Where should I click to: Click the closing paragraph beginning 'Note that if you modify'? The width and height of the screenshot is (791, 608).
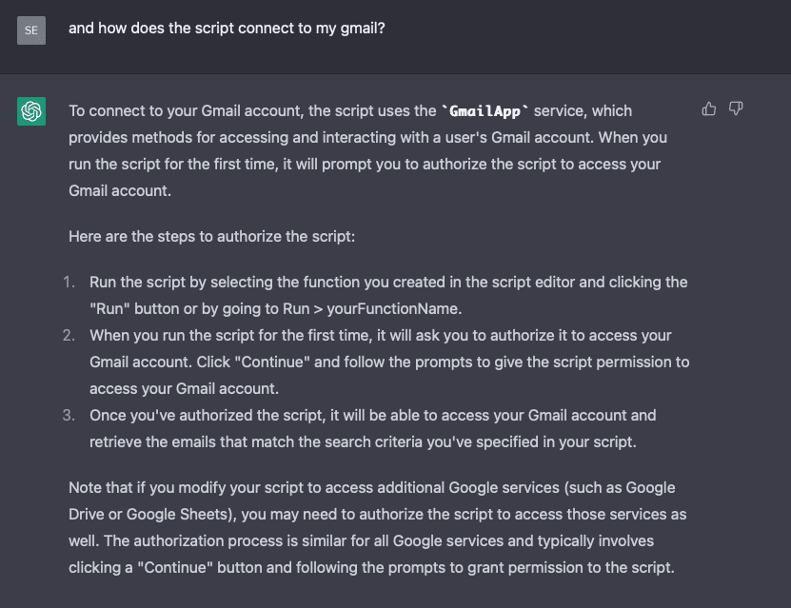pos(377,527)
